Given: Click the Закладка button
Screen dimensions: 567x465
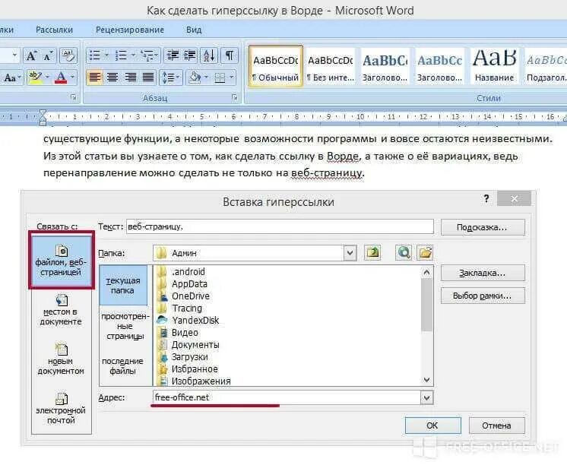Looking at the screenshot, I should click(483, 273).
